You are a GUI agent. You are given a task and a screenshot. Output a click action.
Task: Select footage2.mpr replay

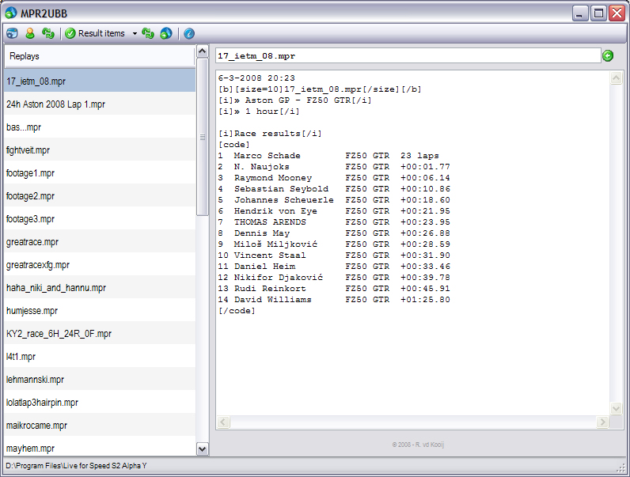[100, 195]
